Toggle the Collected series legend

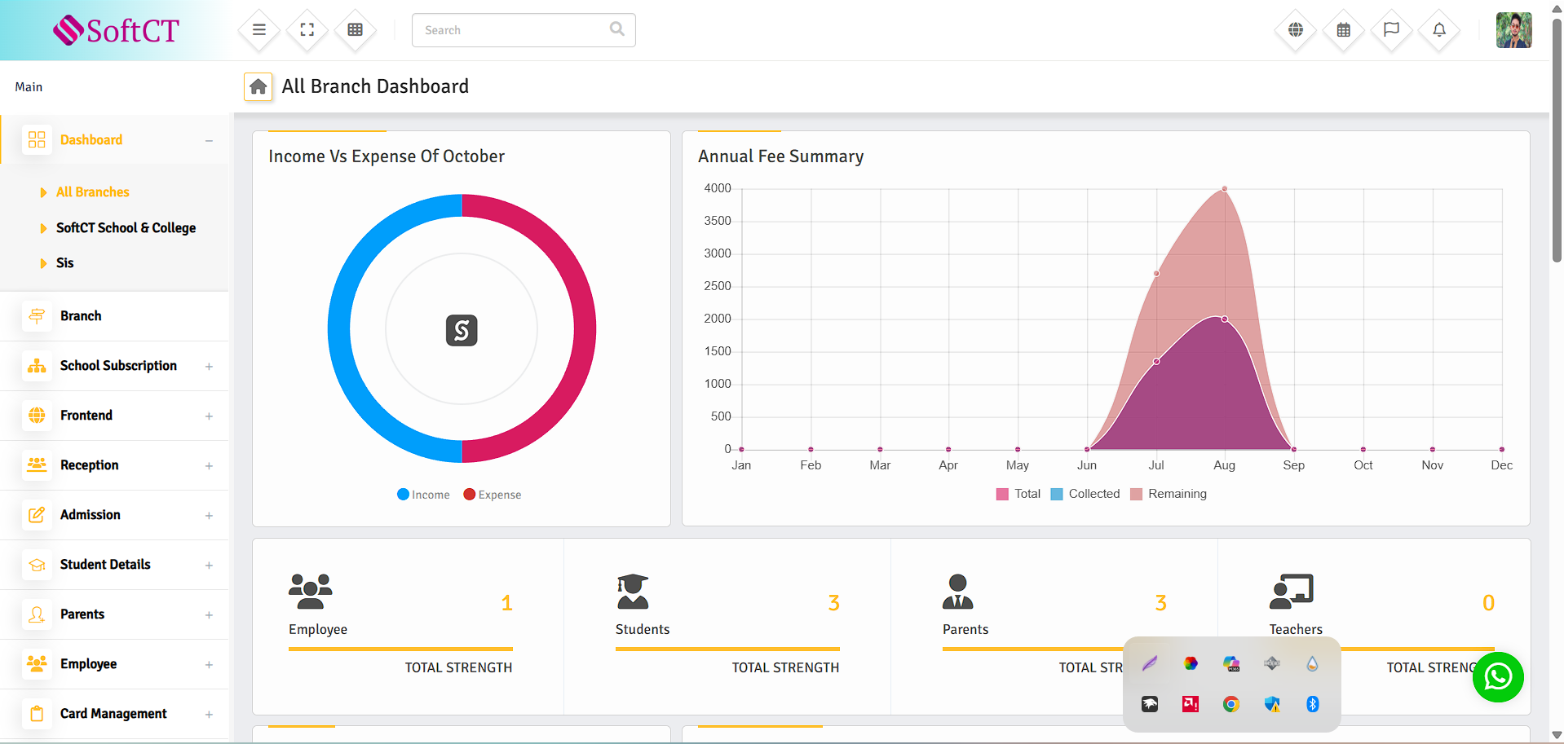(x=1085, y=494)
